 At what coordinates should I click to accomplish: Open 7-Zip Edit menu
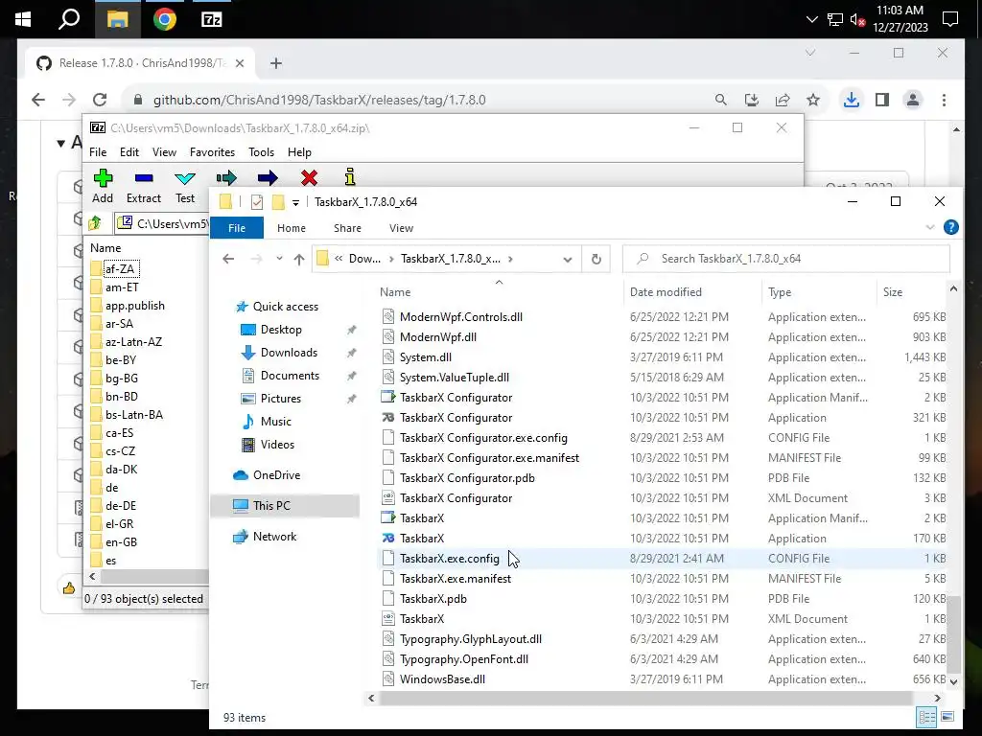[x=129, y=152]
